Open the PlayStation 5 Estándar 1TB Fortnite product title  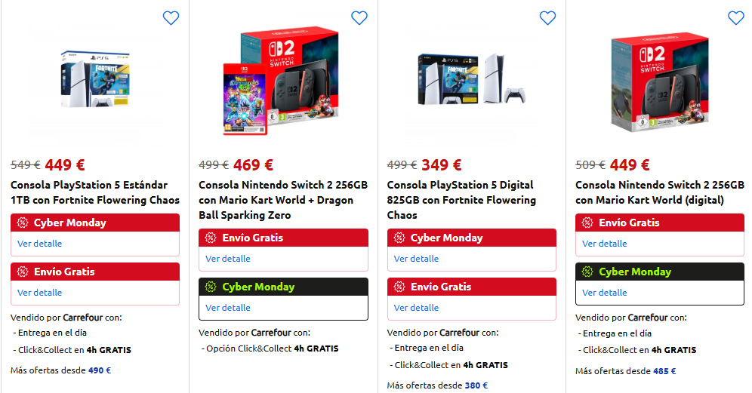tap(89, 192)
